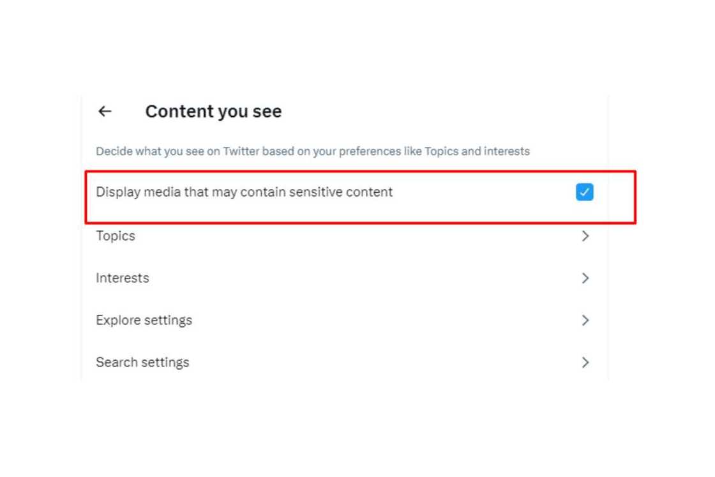Screen dimensions: 715x477
Task: Click chevron next to Search settings
Action: [x=585, y=363]
